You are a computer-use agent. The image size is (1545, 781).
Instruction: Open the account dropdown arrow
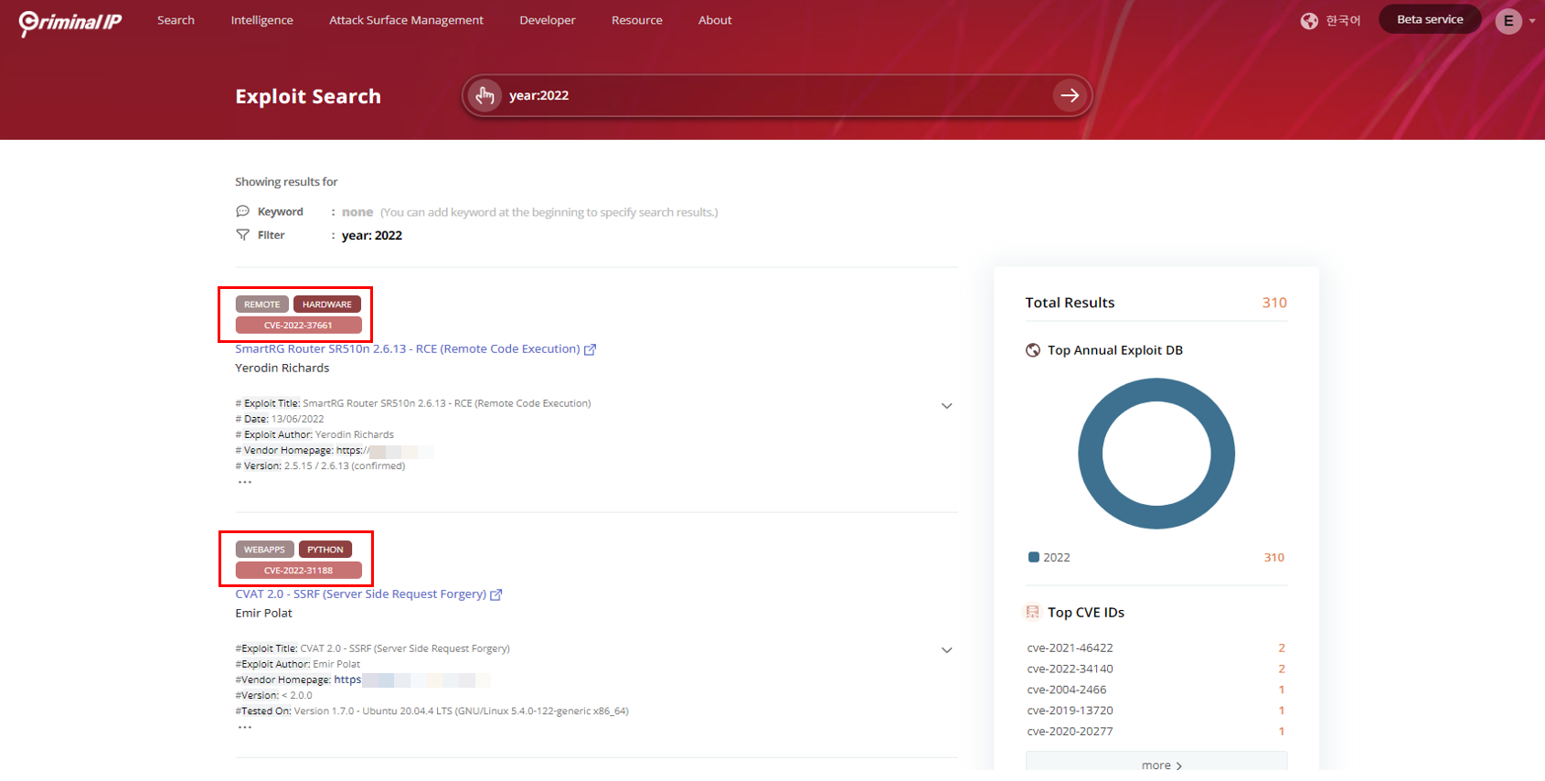(x=1532, y=21)
